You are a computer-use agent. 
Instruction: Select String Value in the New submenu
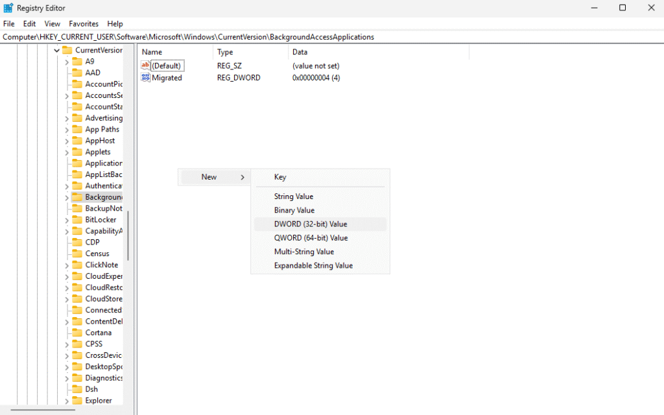pos(294,196)
